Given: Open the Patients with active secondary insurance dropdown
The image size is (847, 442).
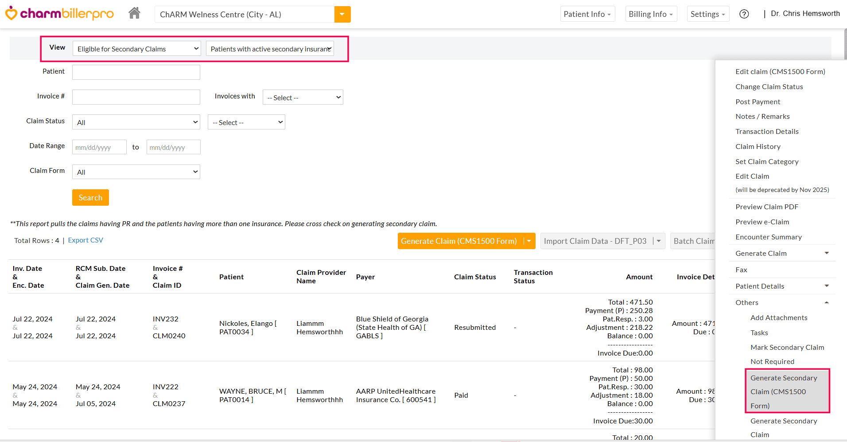Looking at the screenshot, I should [270, 49].
